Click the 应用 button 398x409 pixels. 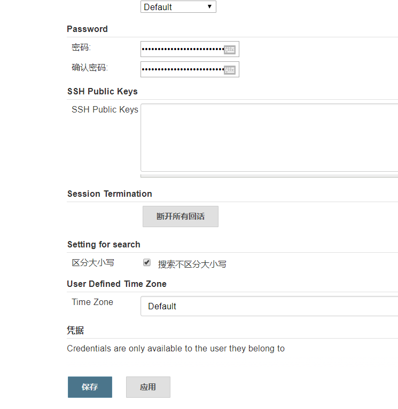coord(148,387)
